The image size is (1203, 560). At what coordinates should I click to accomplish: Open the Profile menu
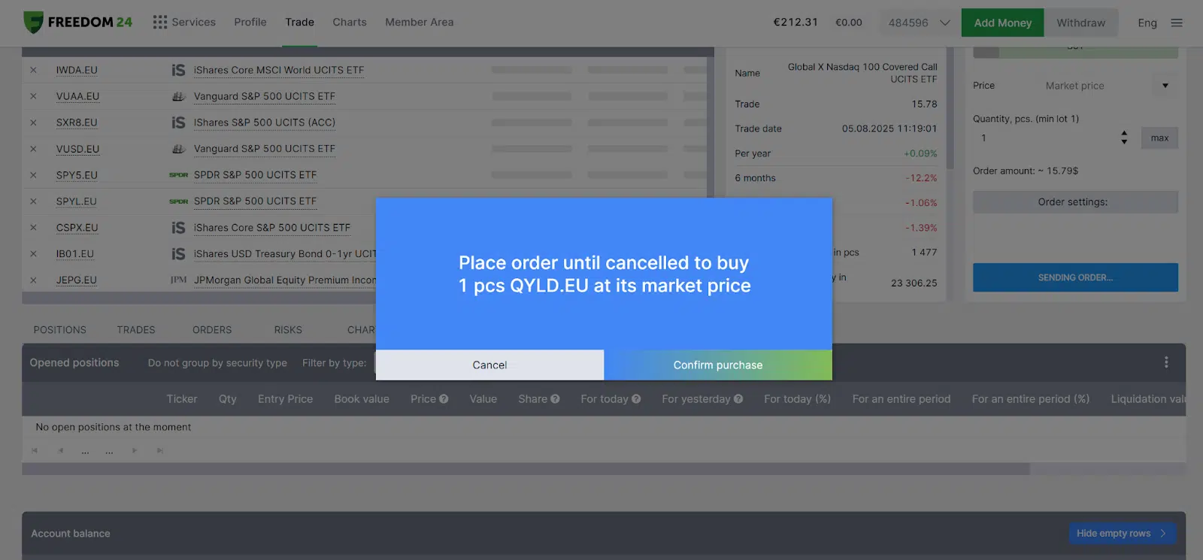point(250,23)
